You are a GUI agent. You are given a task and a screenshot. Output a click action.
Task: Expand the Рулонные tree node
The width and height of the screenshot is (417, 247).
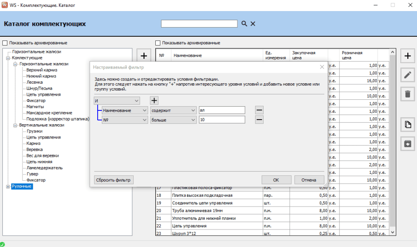[7, 187]
